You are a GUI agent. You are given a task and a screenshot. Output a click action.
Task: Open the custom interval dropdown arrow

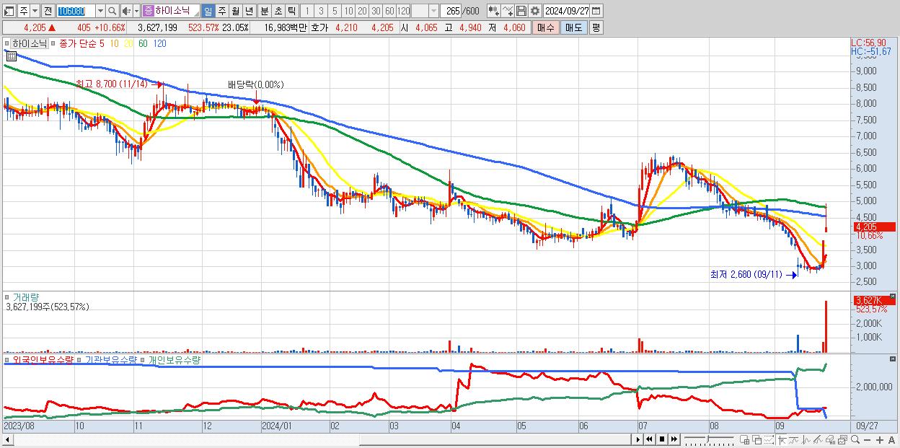(x=433, y=11)
